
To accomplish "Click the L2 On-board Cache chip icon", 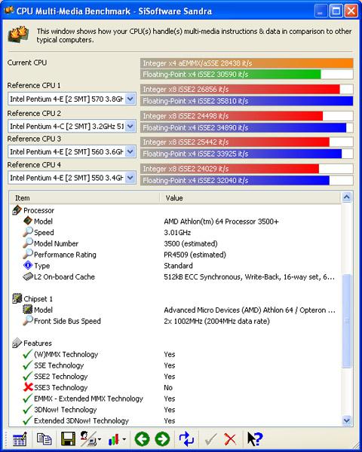I will (x=28, y=276).
